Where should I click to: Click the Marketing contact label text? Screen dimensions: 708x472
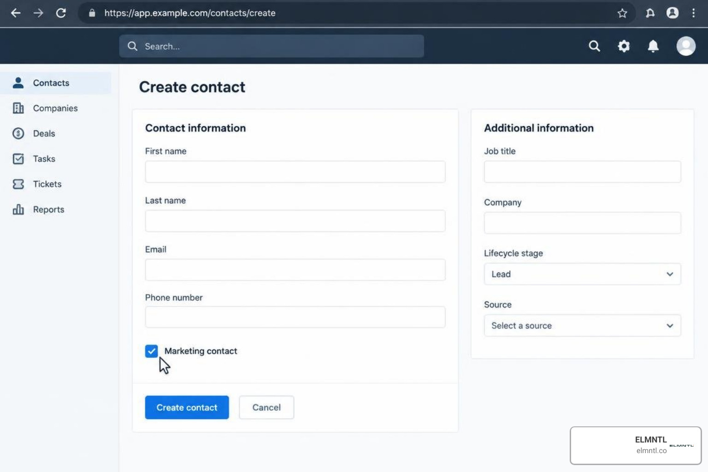tap(201, 351)
